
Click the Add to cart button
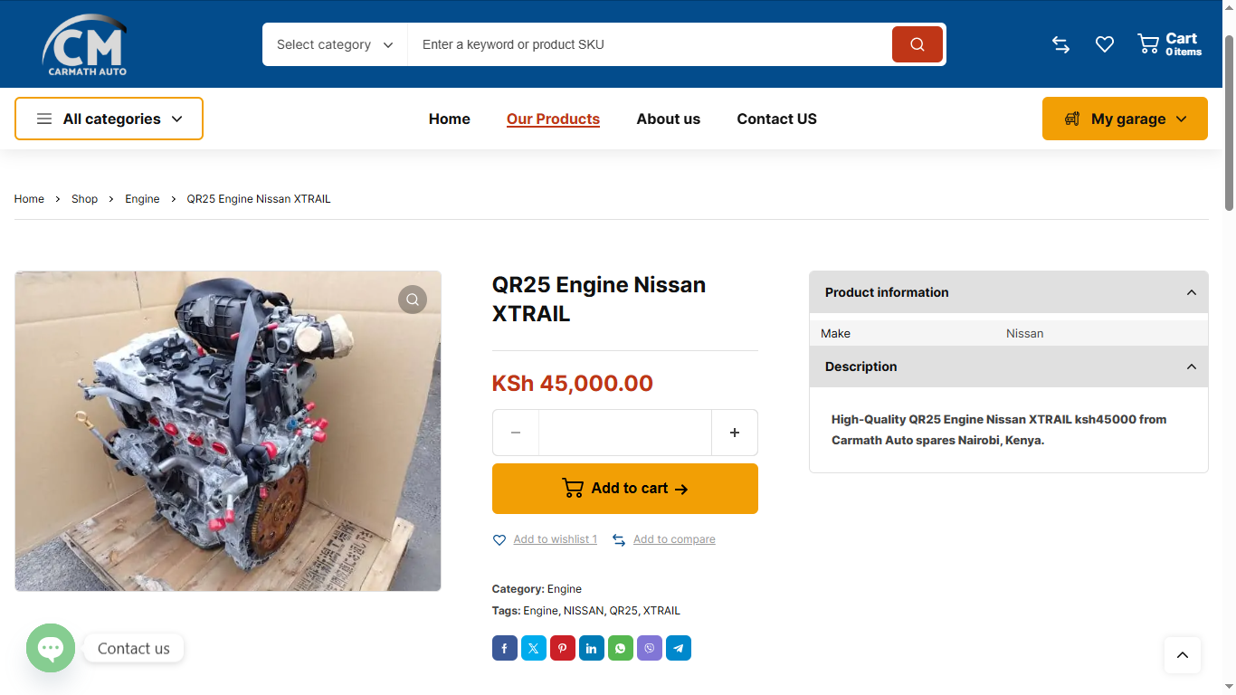coord(624,489)
